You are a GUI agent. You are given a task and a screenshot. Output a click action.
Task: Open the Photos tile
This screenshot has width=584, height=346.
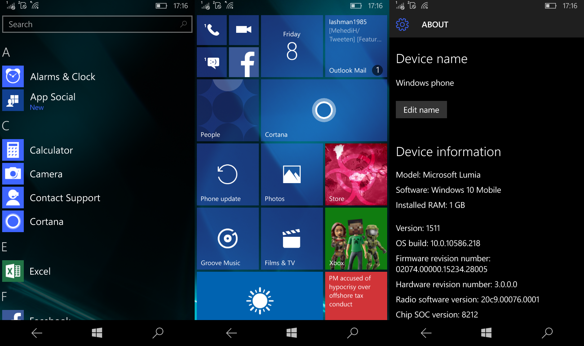pos(292,174)
